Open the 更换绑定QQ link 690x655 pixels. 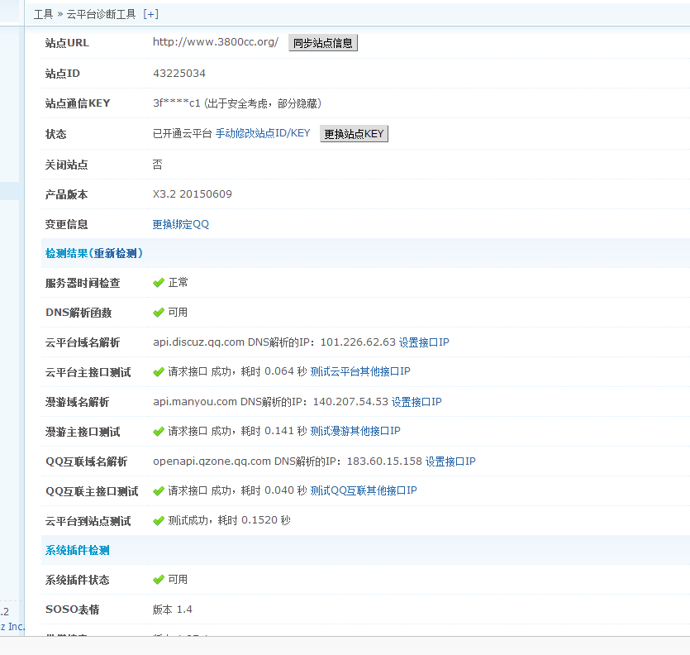coord(181,224)
